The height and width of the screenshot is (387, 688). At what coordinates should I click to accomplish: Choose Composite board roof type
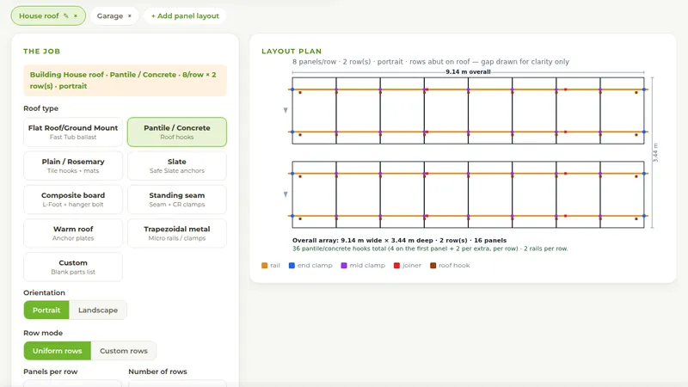(x=73, y=200)
